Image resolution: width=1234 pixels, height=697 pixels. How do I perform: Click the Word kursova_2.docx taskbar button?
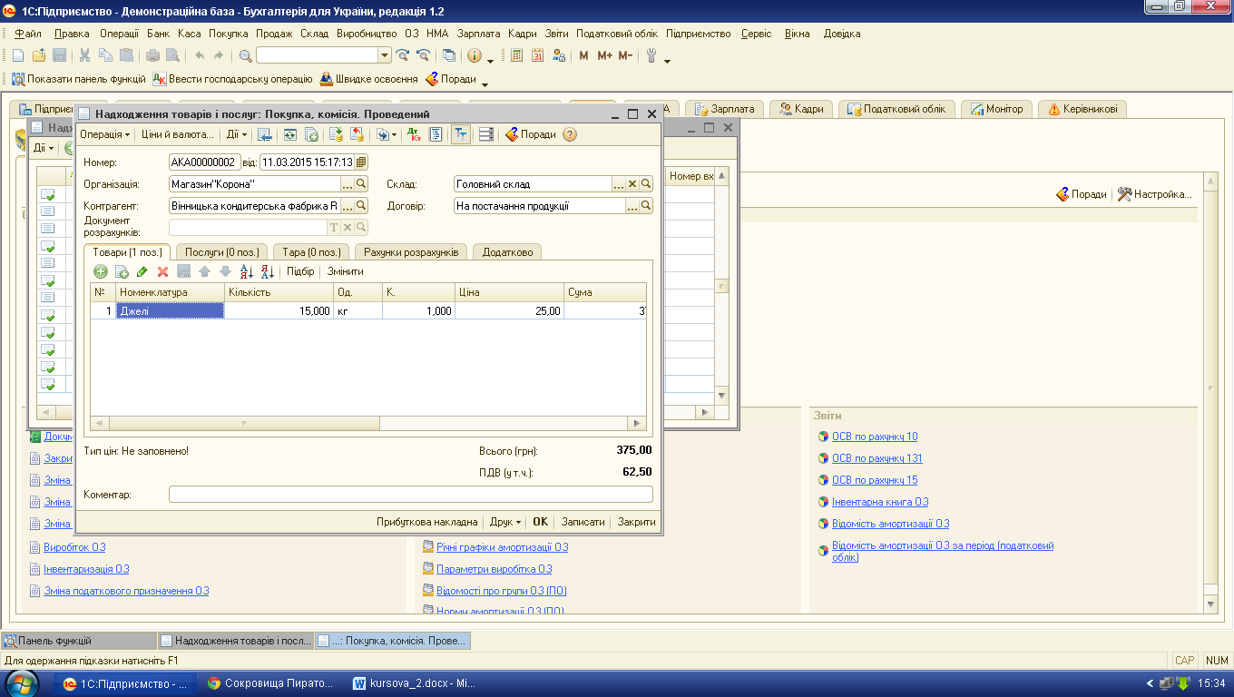(x=415, y=683)
